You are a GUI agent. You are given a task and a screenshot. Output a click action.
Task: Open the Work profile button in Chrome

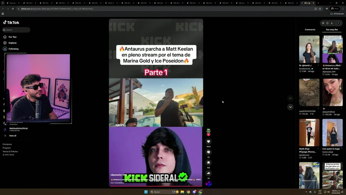335,9
